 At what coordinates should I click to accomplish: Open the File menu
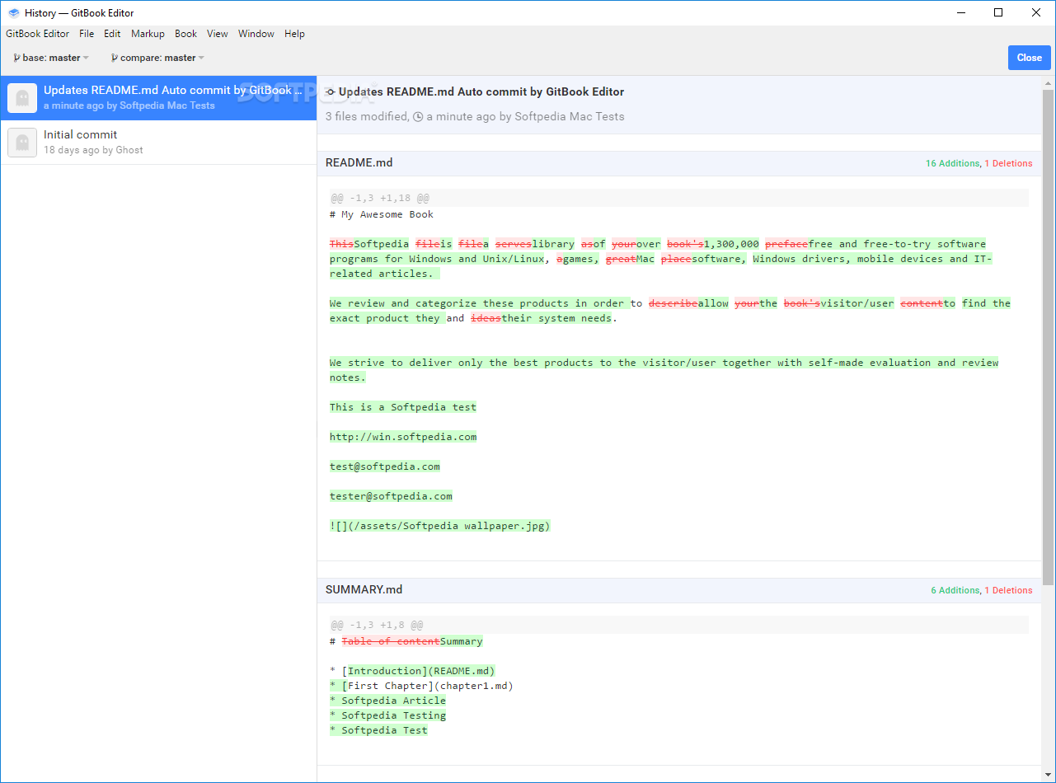87,34
